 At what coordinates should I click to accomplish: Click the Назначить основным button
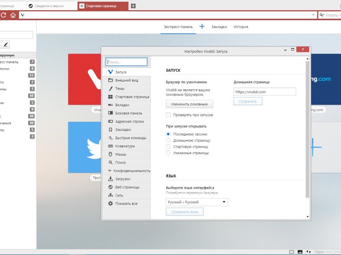click(189, 104)
